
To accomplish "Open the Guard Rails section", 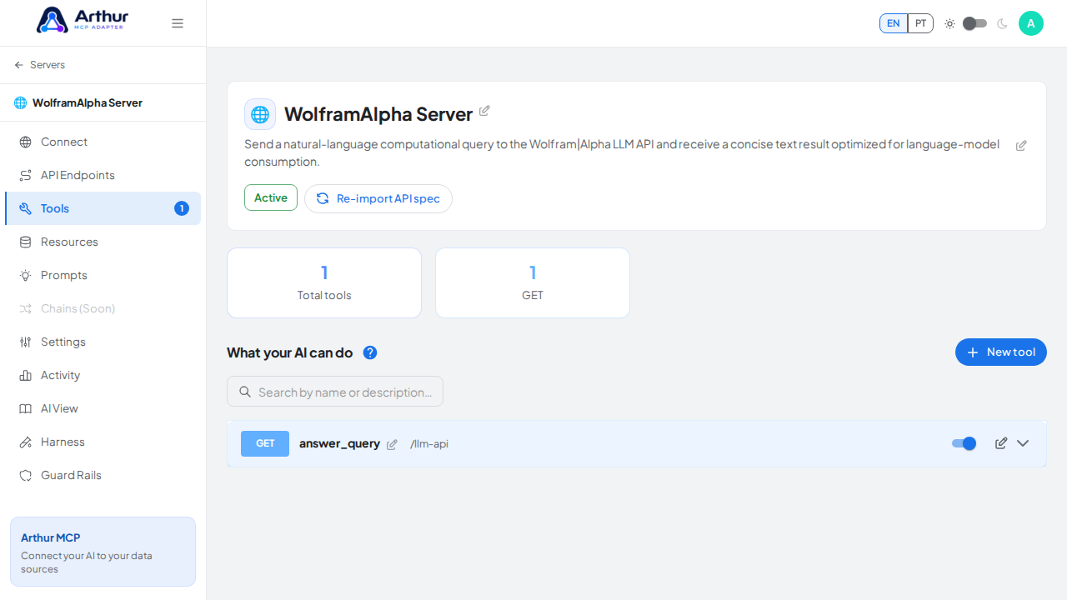I will pos(103,475).
